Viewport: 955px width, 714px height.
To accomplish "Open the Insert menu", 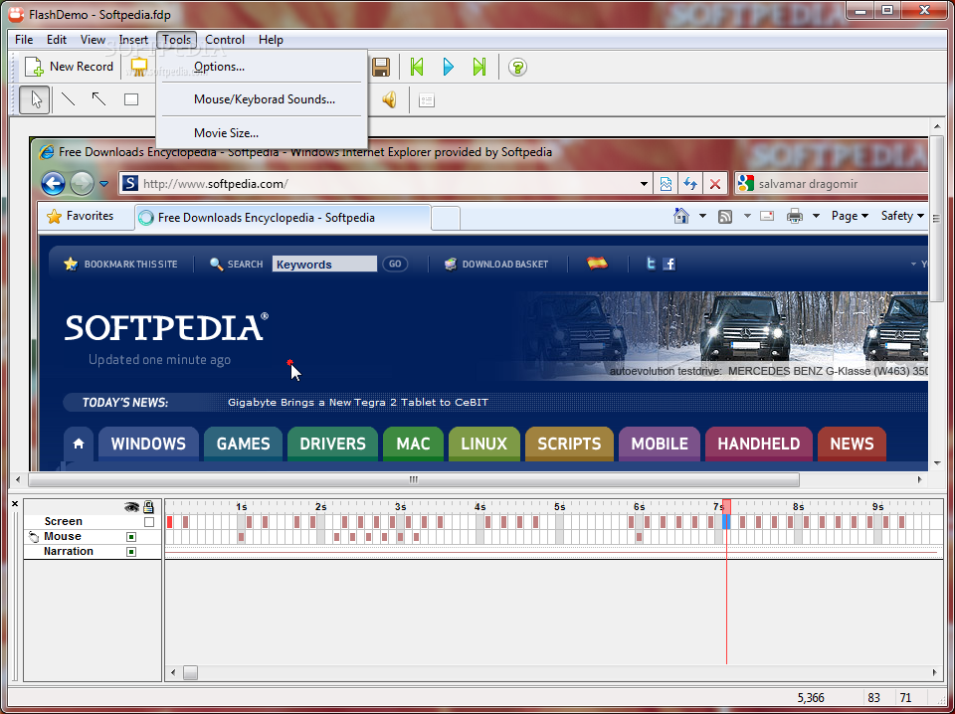I will click(x=133, y=40).
